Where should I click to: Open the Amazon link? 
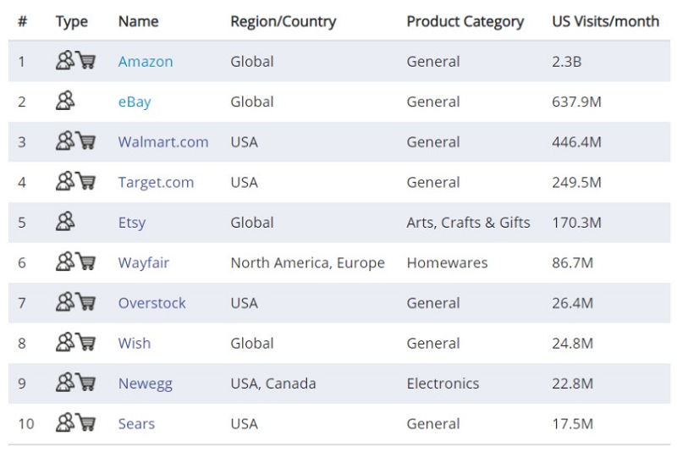(x=146, y=62)
